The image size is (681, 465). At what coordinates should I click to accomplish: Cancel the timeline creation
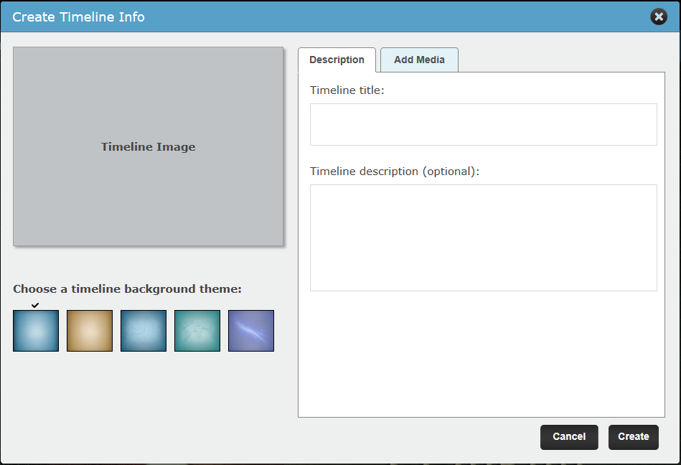(569, 437)
